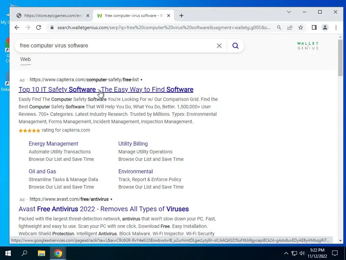Go back with the browser back arrow
Image resolution: width=346 pixels, height=260 pixels.
(x=17, y=28)
